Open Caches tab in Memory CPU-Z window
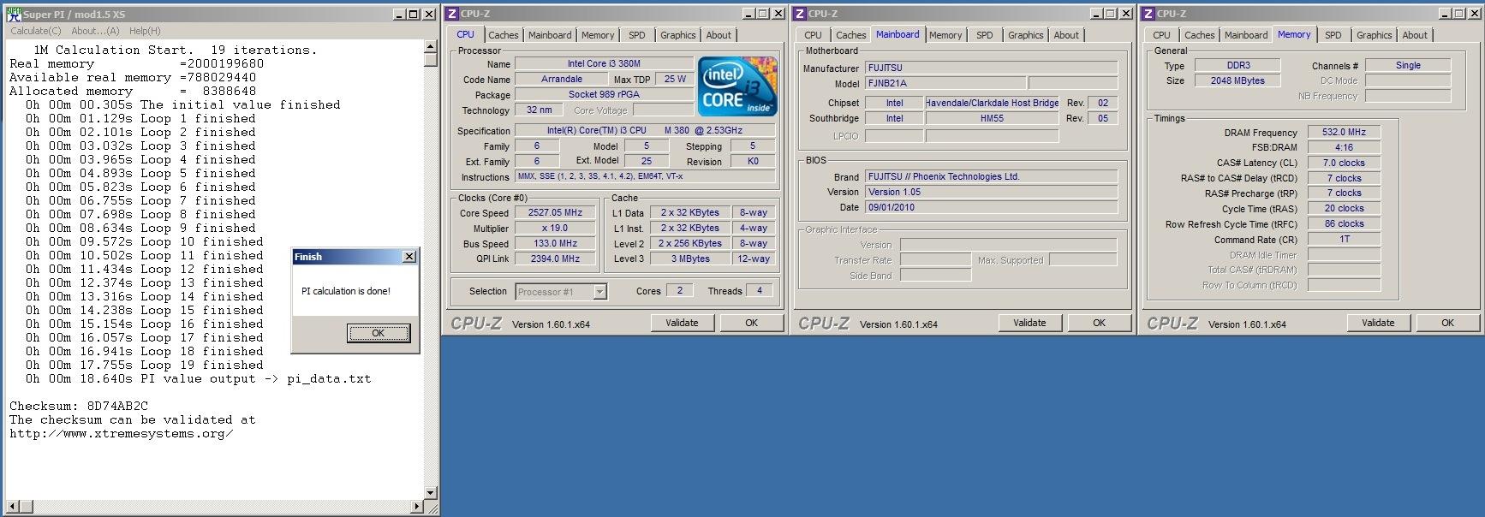 pyautogui.click(x=1200, y=35)
